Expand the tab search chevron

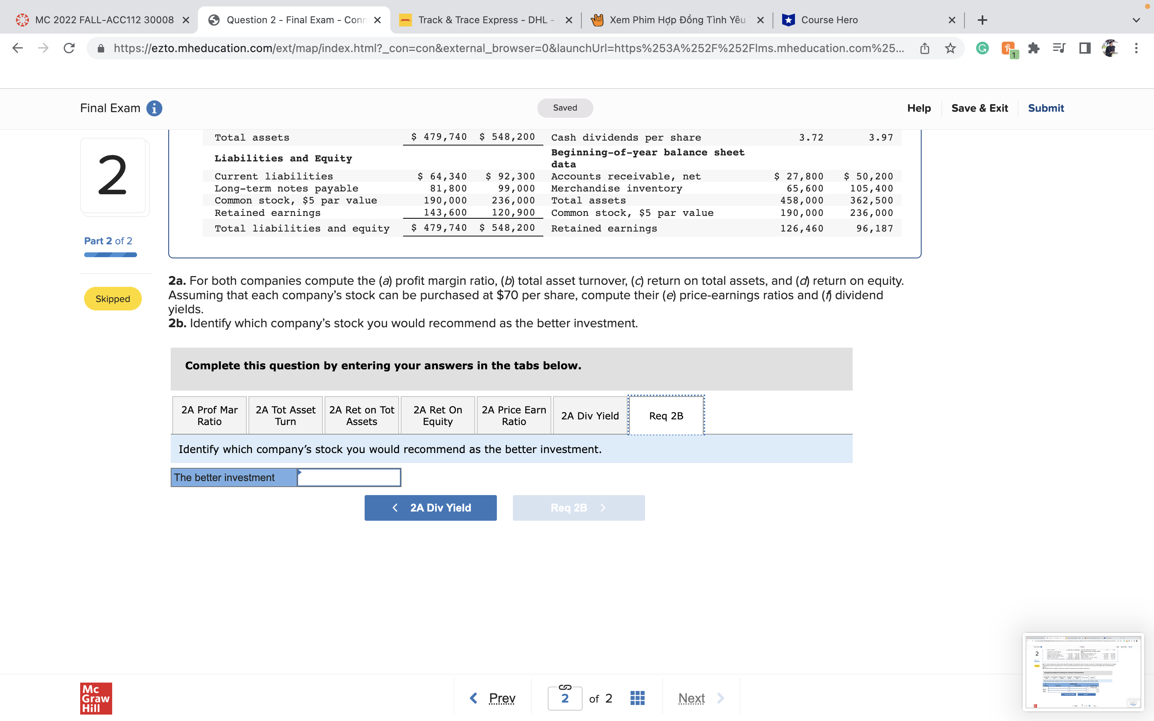click(x=1136, y=20)
